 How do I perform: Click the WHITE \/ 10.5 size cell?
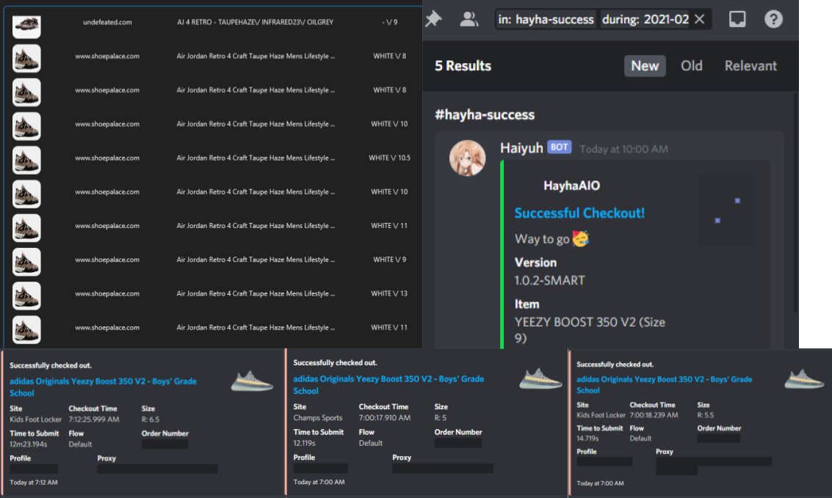(x=389, y=158)
